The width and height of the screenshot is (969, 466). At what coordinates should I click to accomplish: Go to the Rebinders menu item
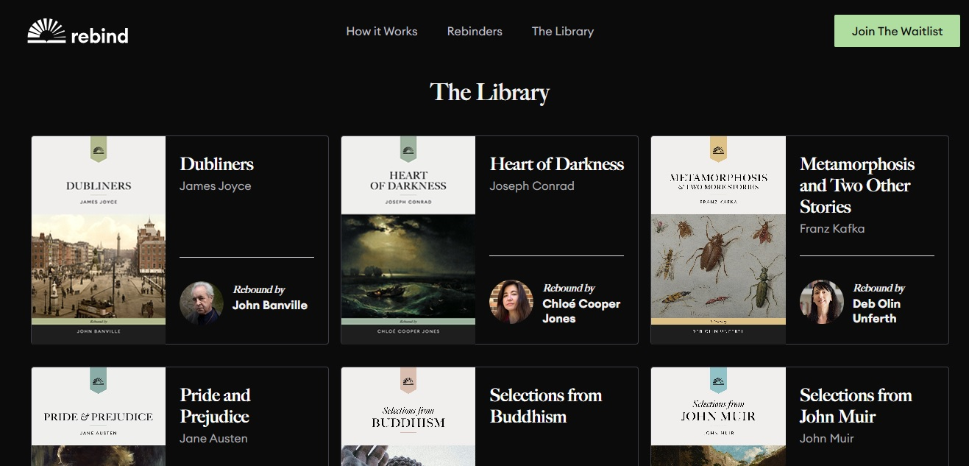[x=475, y=32]
